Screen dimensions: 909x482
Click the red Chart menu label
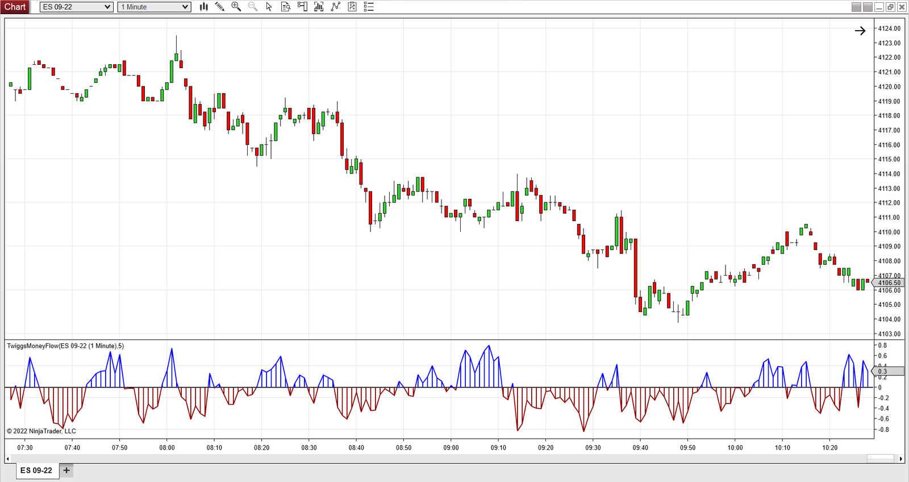(15, 7)
